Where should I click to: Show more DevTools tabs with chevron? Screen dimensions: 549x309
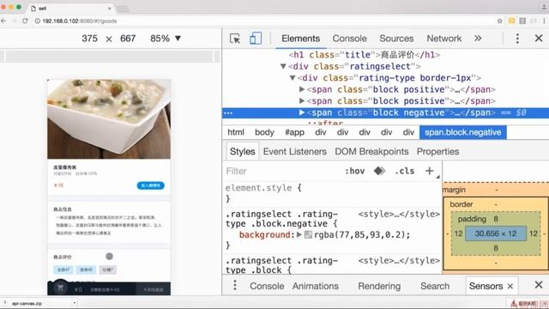478,38
